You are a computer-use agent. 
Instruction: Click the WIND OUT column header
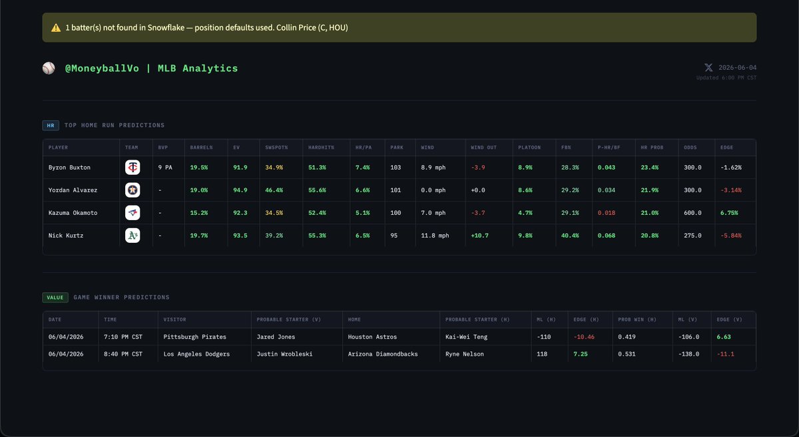(x=483, y=148)
